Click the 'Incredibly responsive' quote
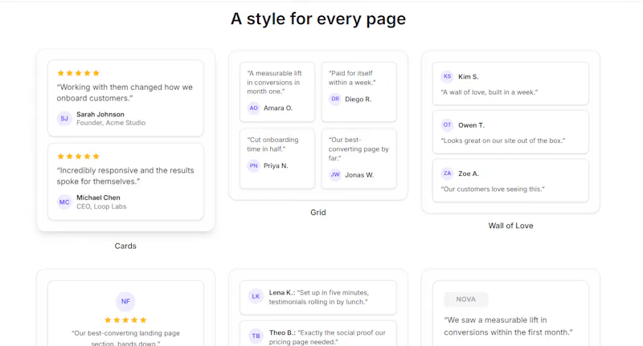The image size is (643, 346). 125,176
